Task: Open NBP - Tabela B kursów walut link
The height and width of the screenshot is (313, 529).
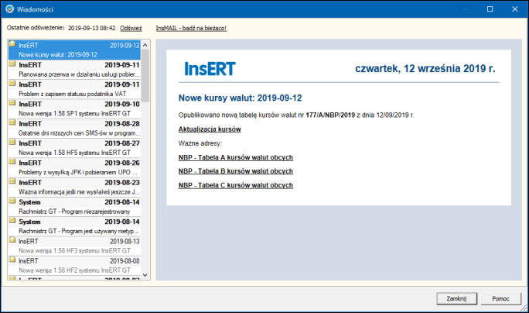Action: tap(235, 171)
